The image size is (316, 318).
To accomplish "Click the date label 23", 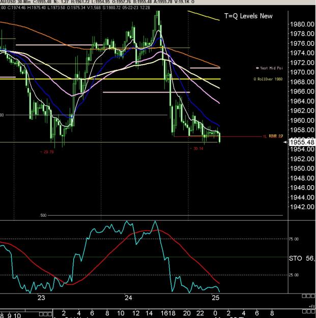I will tap(41, 298).
